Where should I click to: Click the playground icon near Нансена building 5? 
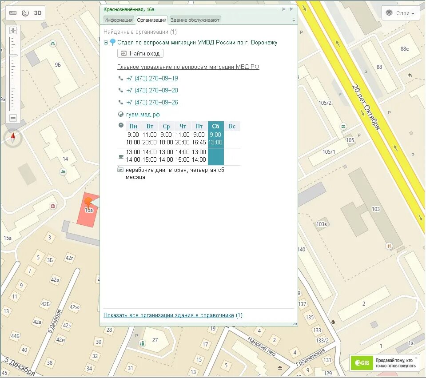coord(280,367)
